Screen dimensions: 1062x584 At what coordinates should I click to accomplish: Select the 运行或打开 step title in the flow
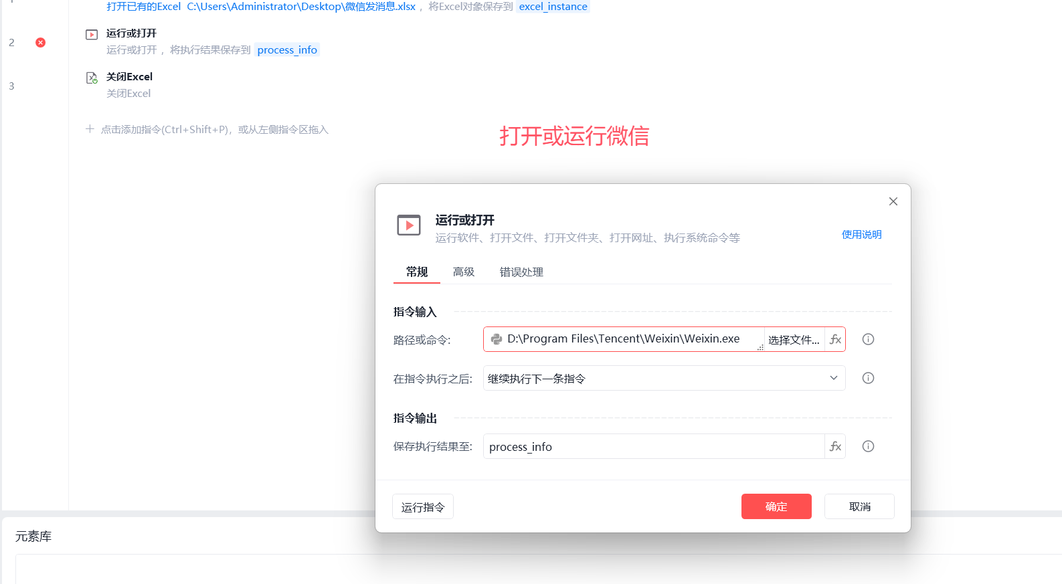(131, 33)
